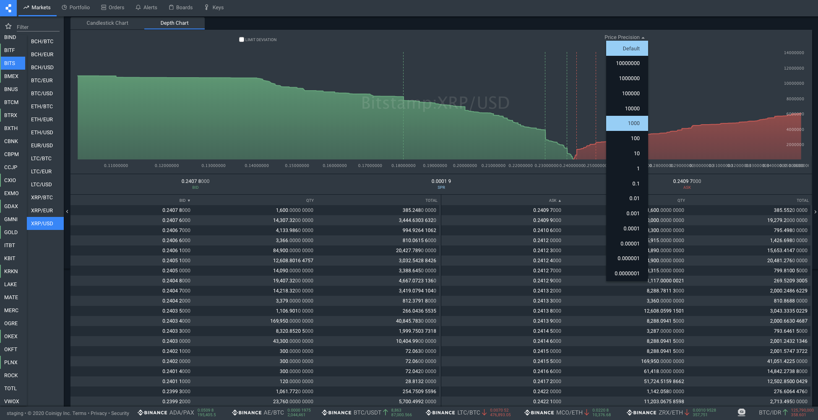Set price precision to 100000
This screenshot has width=818, height=420.
(627, 94)
